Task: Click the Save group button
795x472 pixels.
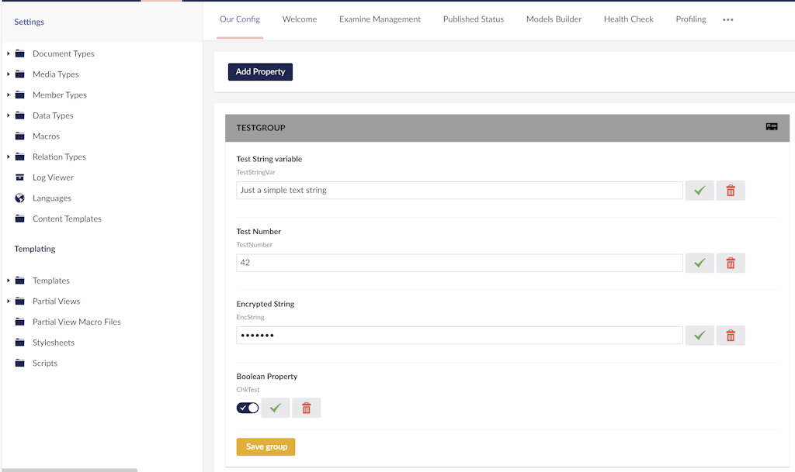Action: [266, 446]
